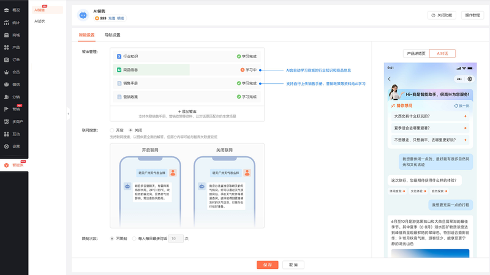Collapse the secondary sidebar panel arrow

point(69,113)
